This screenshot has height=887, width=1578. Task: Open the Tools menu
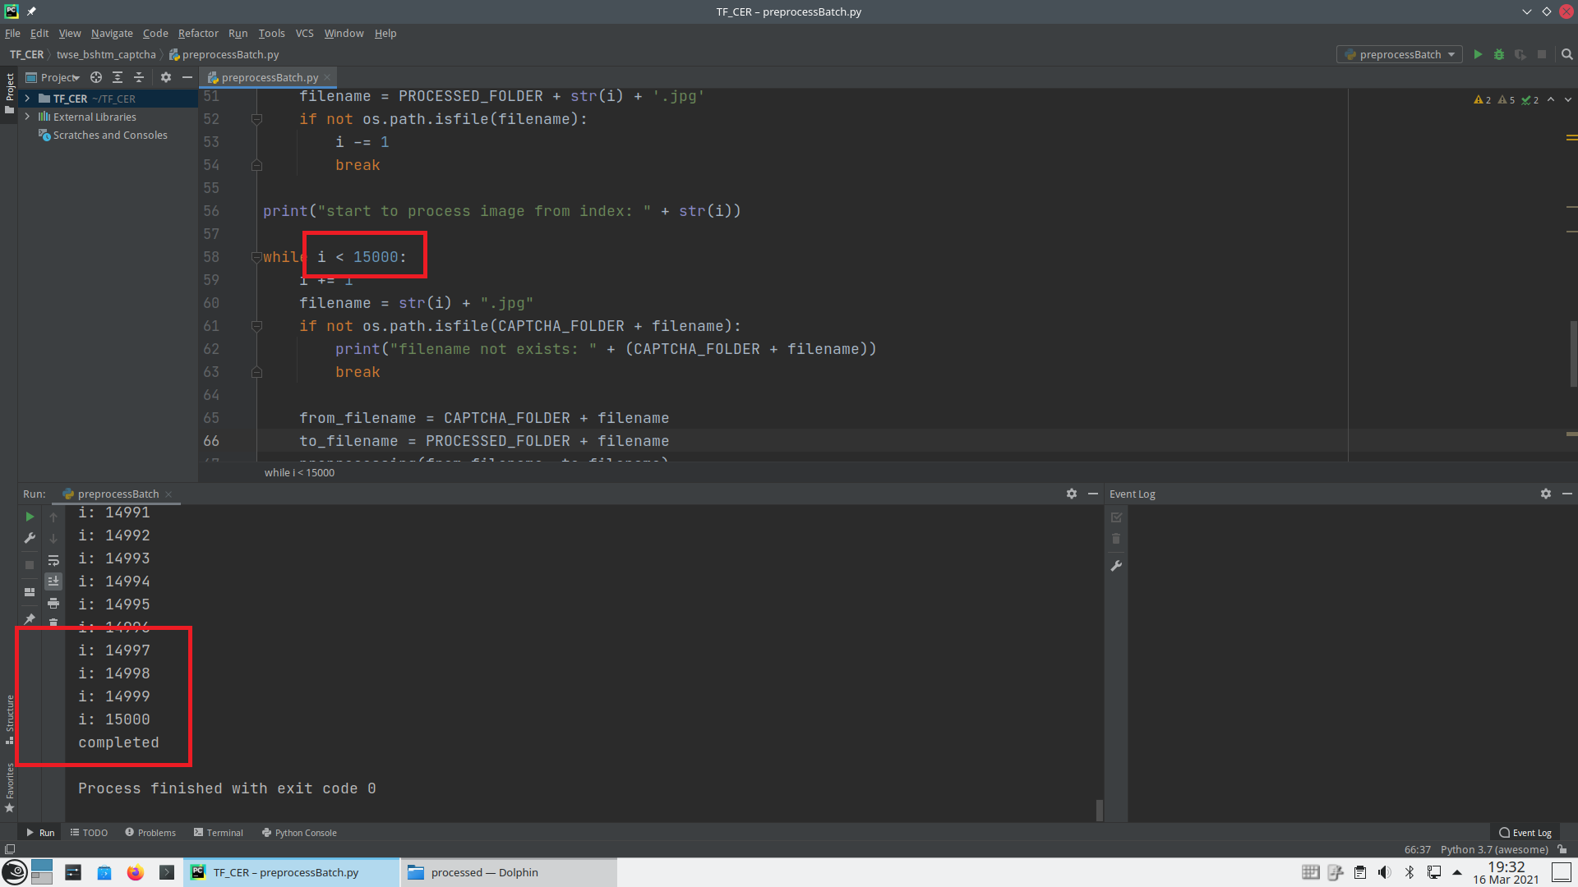point(271,33)
